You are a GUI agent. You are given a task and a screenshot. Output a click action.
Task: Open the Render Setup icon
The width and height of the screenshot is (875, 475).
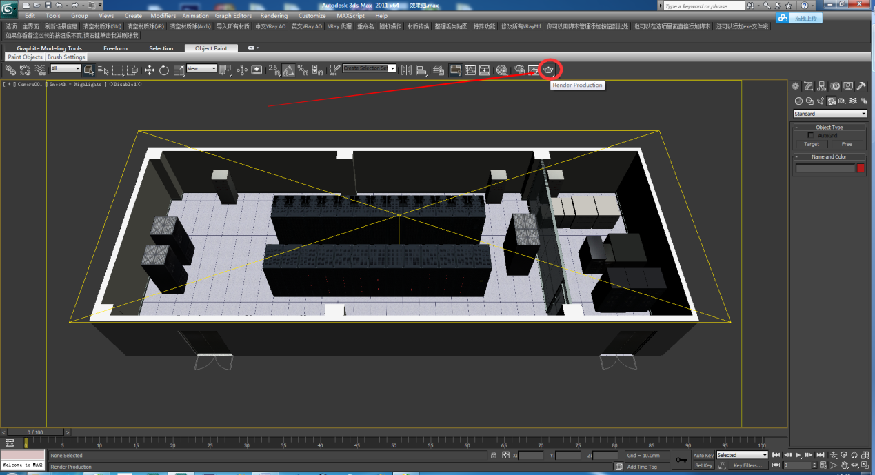click(519, 70)
